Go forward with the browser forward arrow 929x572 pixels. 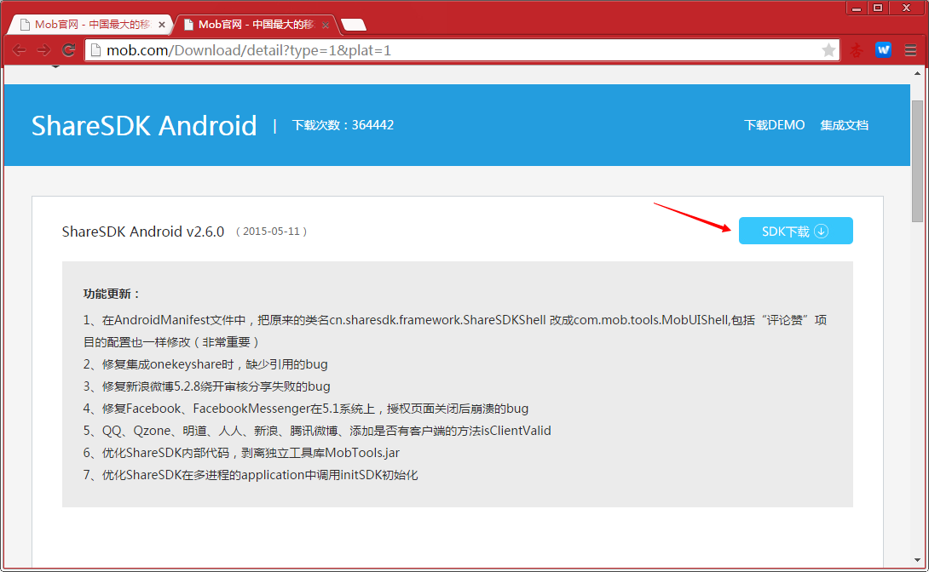(43, 50)
